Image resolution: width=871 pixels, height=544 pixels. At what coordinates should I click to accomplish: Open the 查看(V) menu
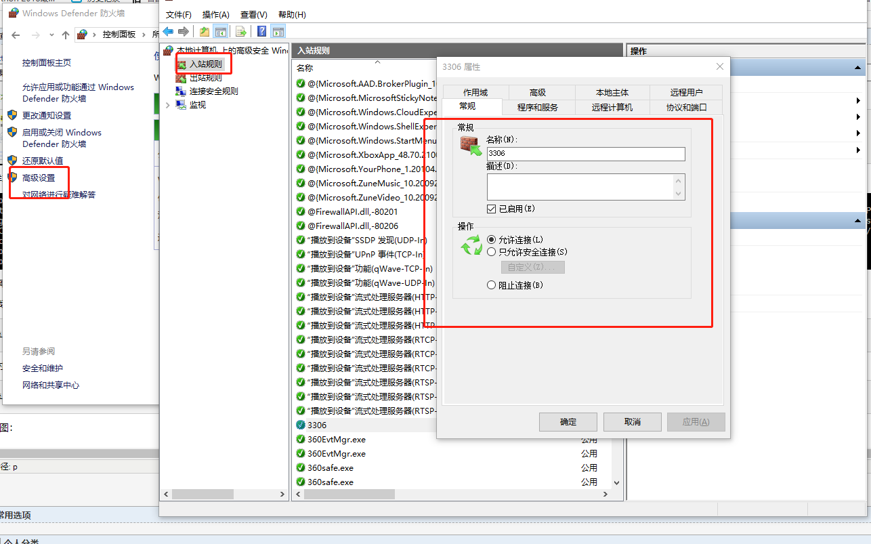pyautogui.click(x=254, y=15)
